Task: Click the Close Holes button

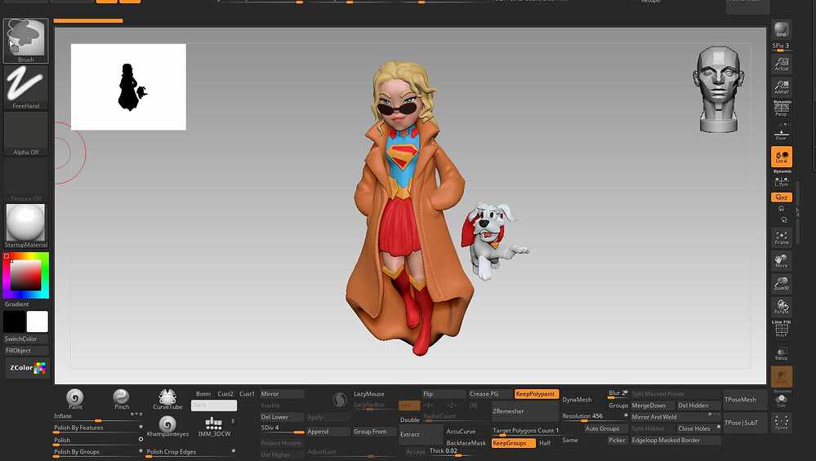Action: (x=699, y=428)
